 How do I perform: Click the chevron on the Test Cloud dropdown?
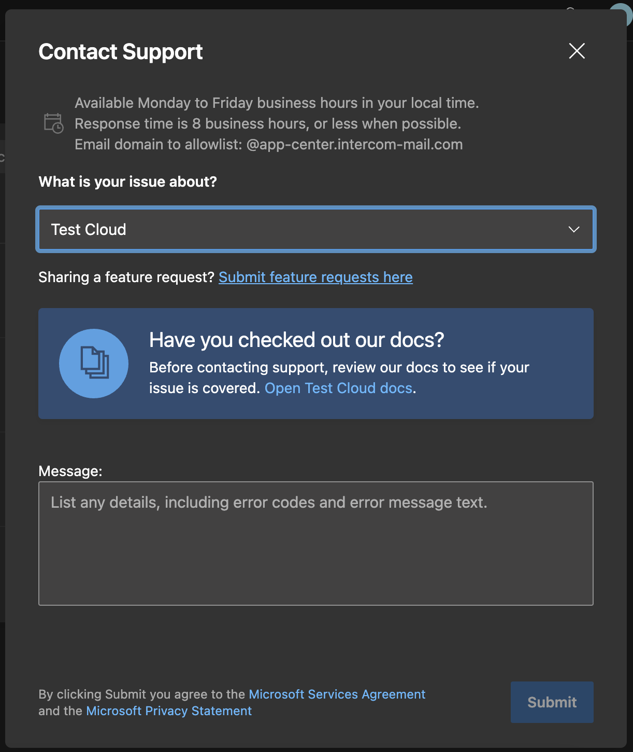[573, 230]
